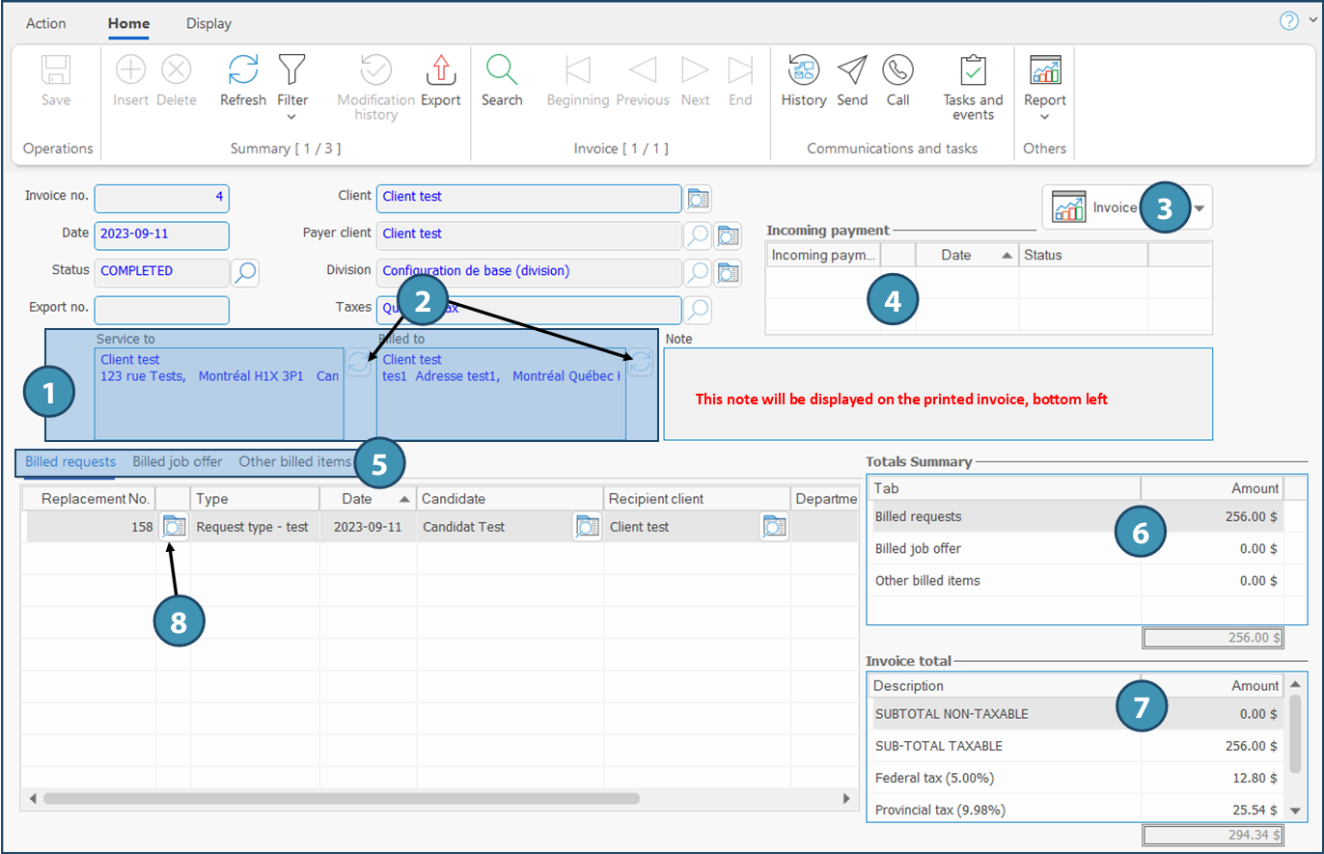Switch to the Action ribbon tab
Viewport: 1324px width, 854px height.
(46, 23)
